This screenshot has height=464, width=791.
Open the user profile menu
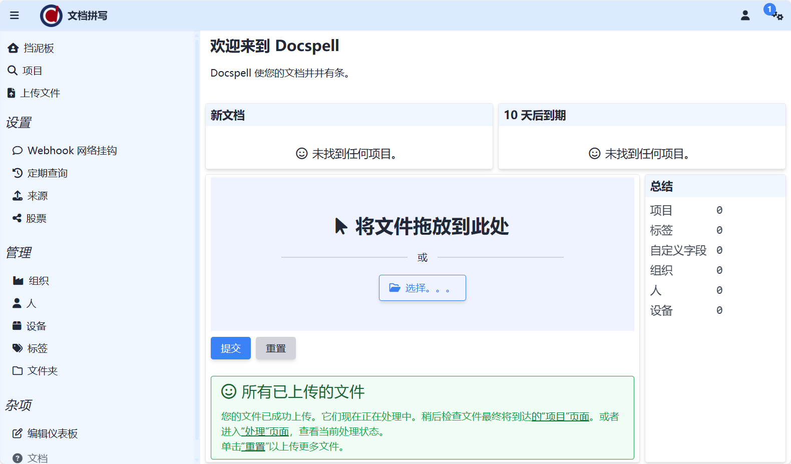pos(745,16)
